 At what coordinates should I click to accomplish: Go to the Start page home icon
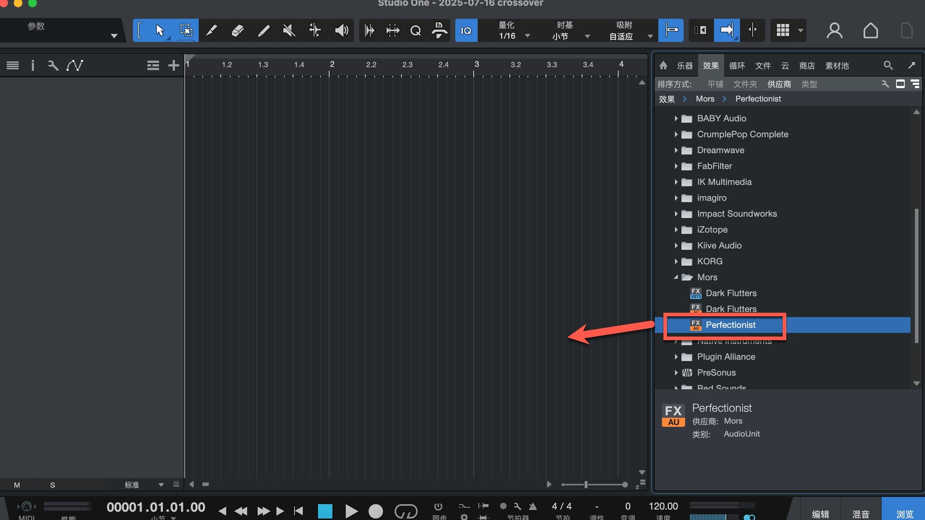pos(871,30)
